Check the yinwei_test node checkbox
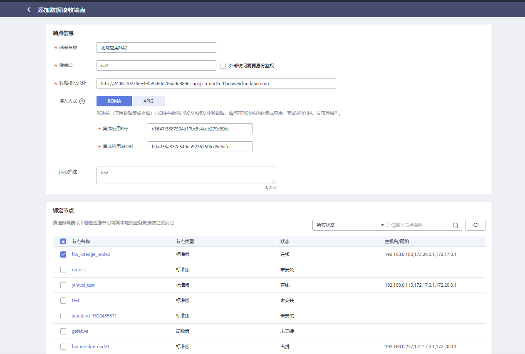The height and width of the screenshot is (354, 525). tap(63, 285)
